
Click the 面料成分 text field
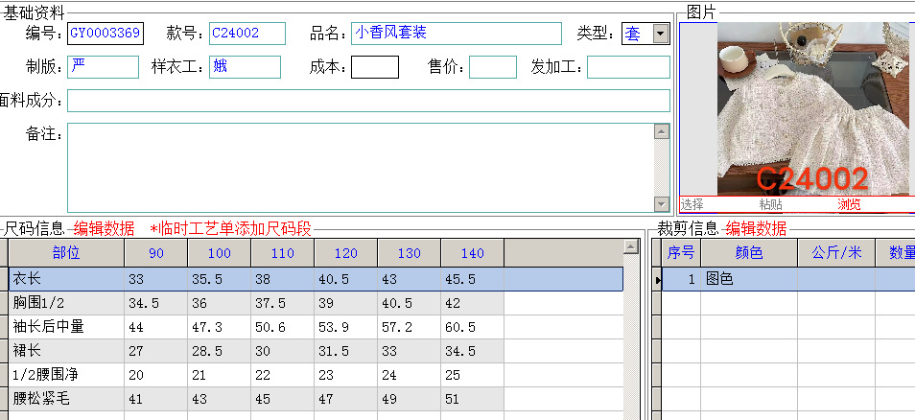(369, 101)
